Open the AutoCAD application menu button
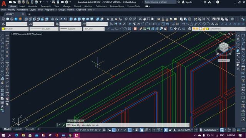246x138 pixels. [x=3, y=3]
